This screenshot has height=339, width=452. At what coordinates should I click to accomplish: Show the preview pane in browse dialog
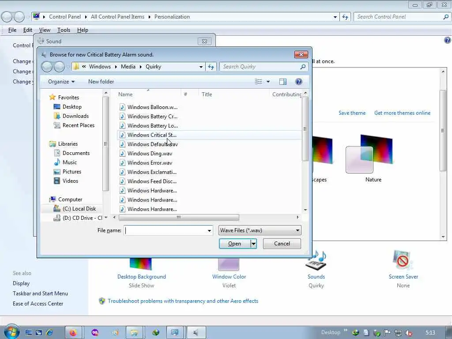coord(283,82)
